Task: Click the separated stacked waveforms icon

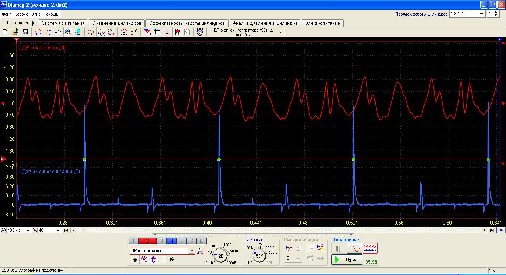Action: pos(101,32)
